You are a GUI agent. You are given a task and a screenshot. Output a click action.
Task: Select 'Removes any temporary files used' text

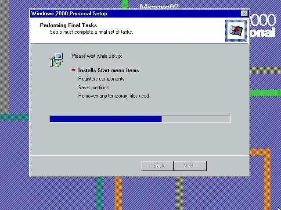[x=114, y=96]
